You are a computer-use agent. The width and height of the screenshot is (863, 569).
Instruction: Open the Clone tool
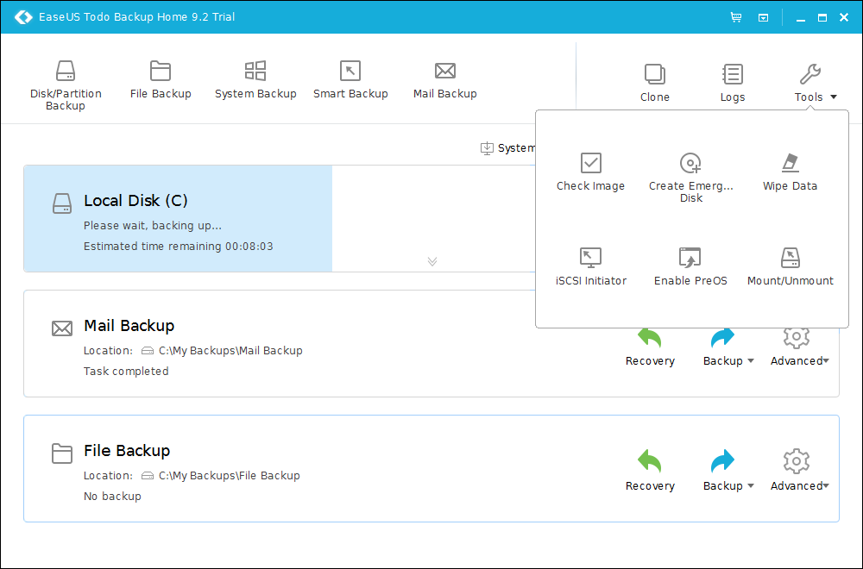click(x=654, y=83)
